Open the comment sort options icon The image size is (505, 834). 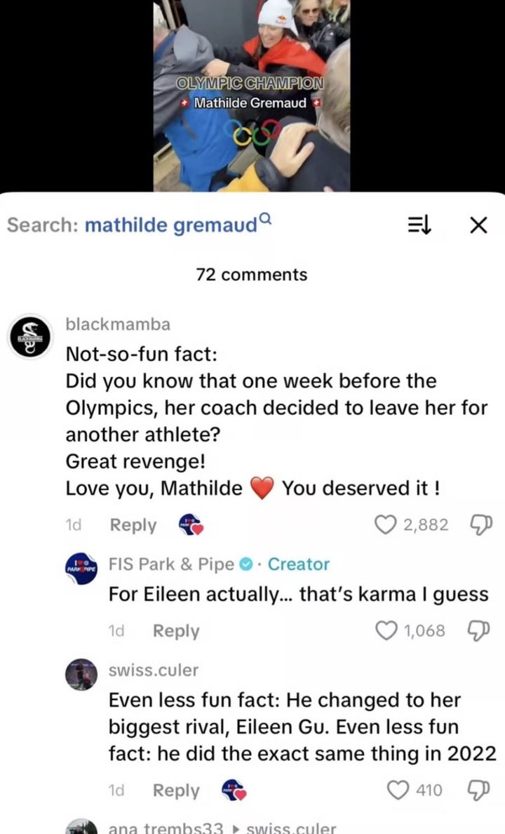pos(419,225)
